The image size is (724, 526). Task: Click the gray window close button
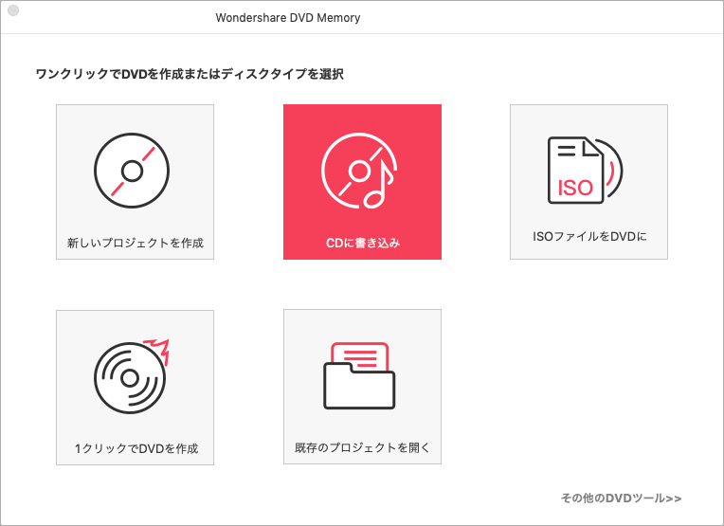point(13,10)
